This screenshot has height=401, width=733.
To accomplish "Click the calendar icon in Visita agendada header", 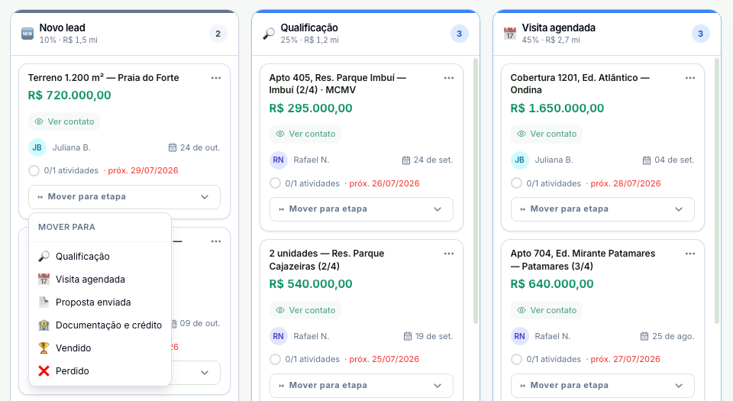I will pyautogui.click(x=510, y=34).
